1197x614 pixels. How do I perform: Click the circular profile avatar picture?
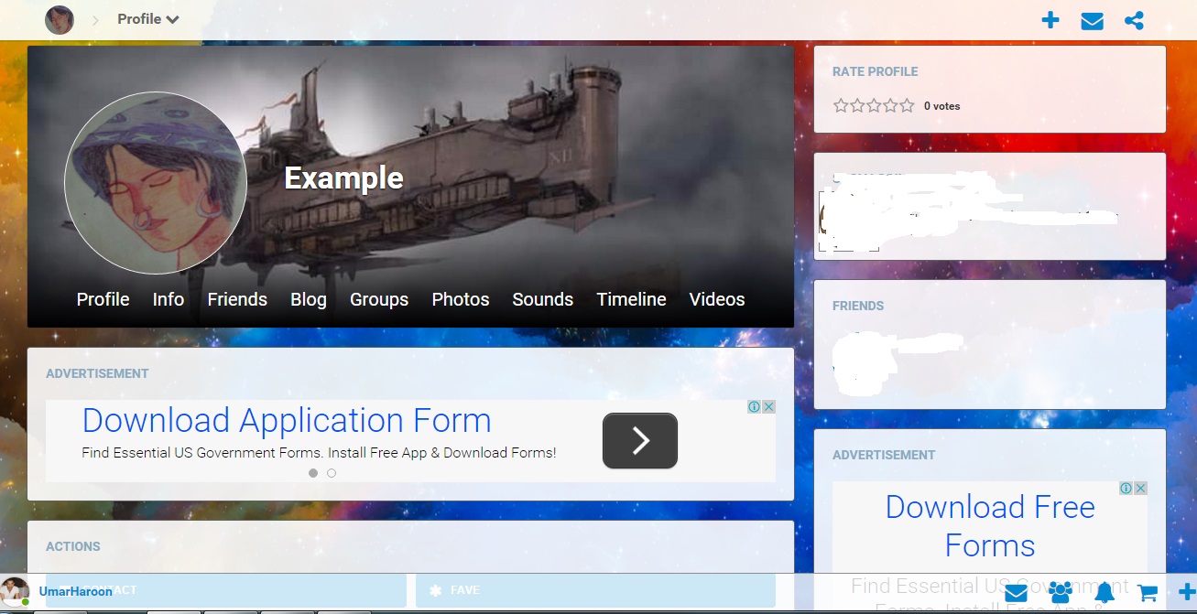156,183
